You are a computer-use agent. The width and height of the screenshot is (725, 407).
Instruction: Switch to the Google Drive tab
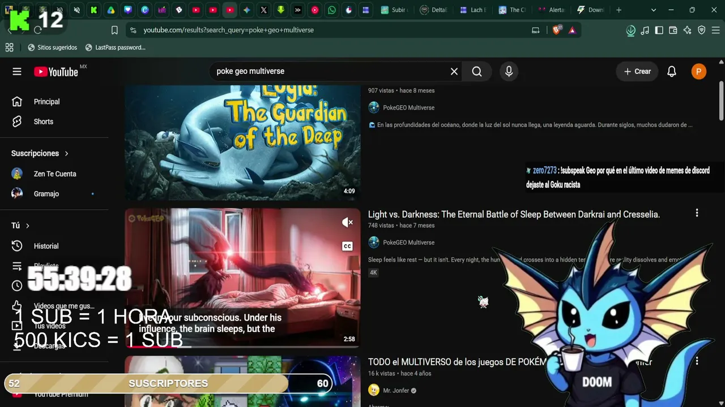pos(111,10)
